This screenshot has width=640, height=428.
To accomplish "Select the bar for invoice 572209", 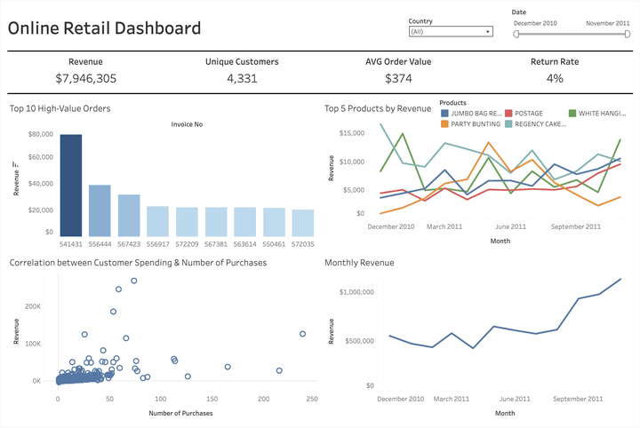I will tap(187, 222).
